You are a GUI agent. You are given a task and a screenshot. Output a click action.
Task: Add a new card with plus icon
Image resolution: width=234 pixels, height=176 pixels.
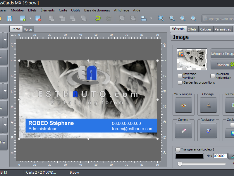23,18
